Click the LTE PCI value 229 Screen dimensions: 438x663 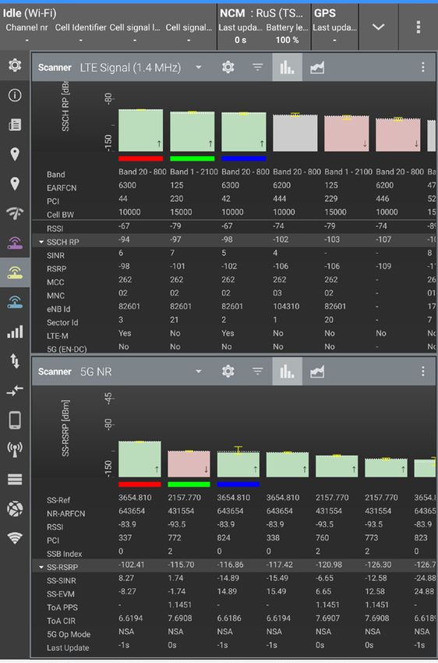click(330, 198)
